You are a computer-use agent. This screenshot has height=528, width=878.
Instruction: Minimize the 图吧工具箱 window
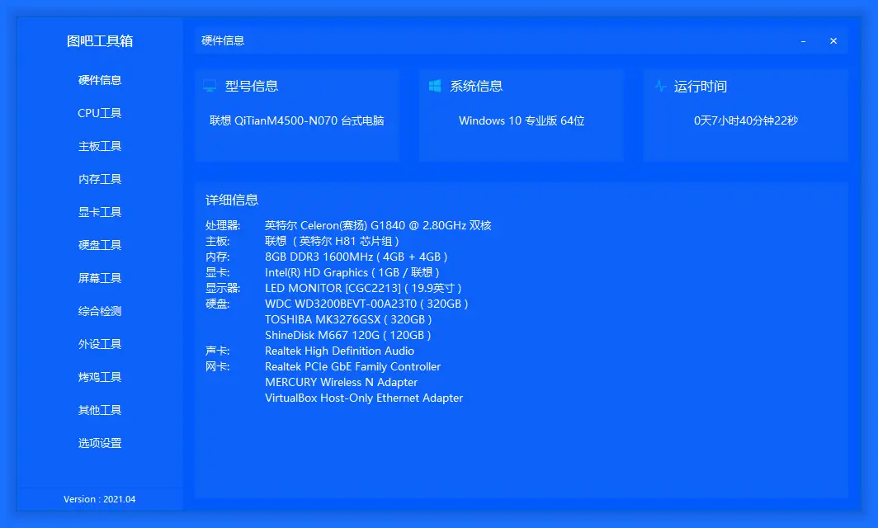point(803,41)
